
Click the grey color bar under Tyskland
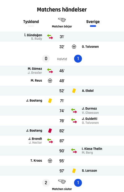click(31, 26)
